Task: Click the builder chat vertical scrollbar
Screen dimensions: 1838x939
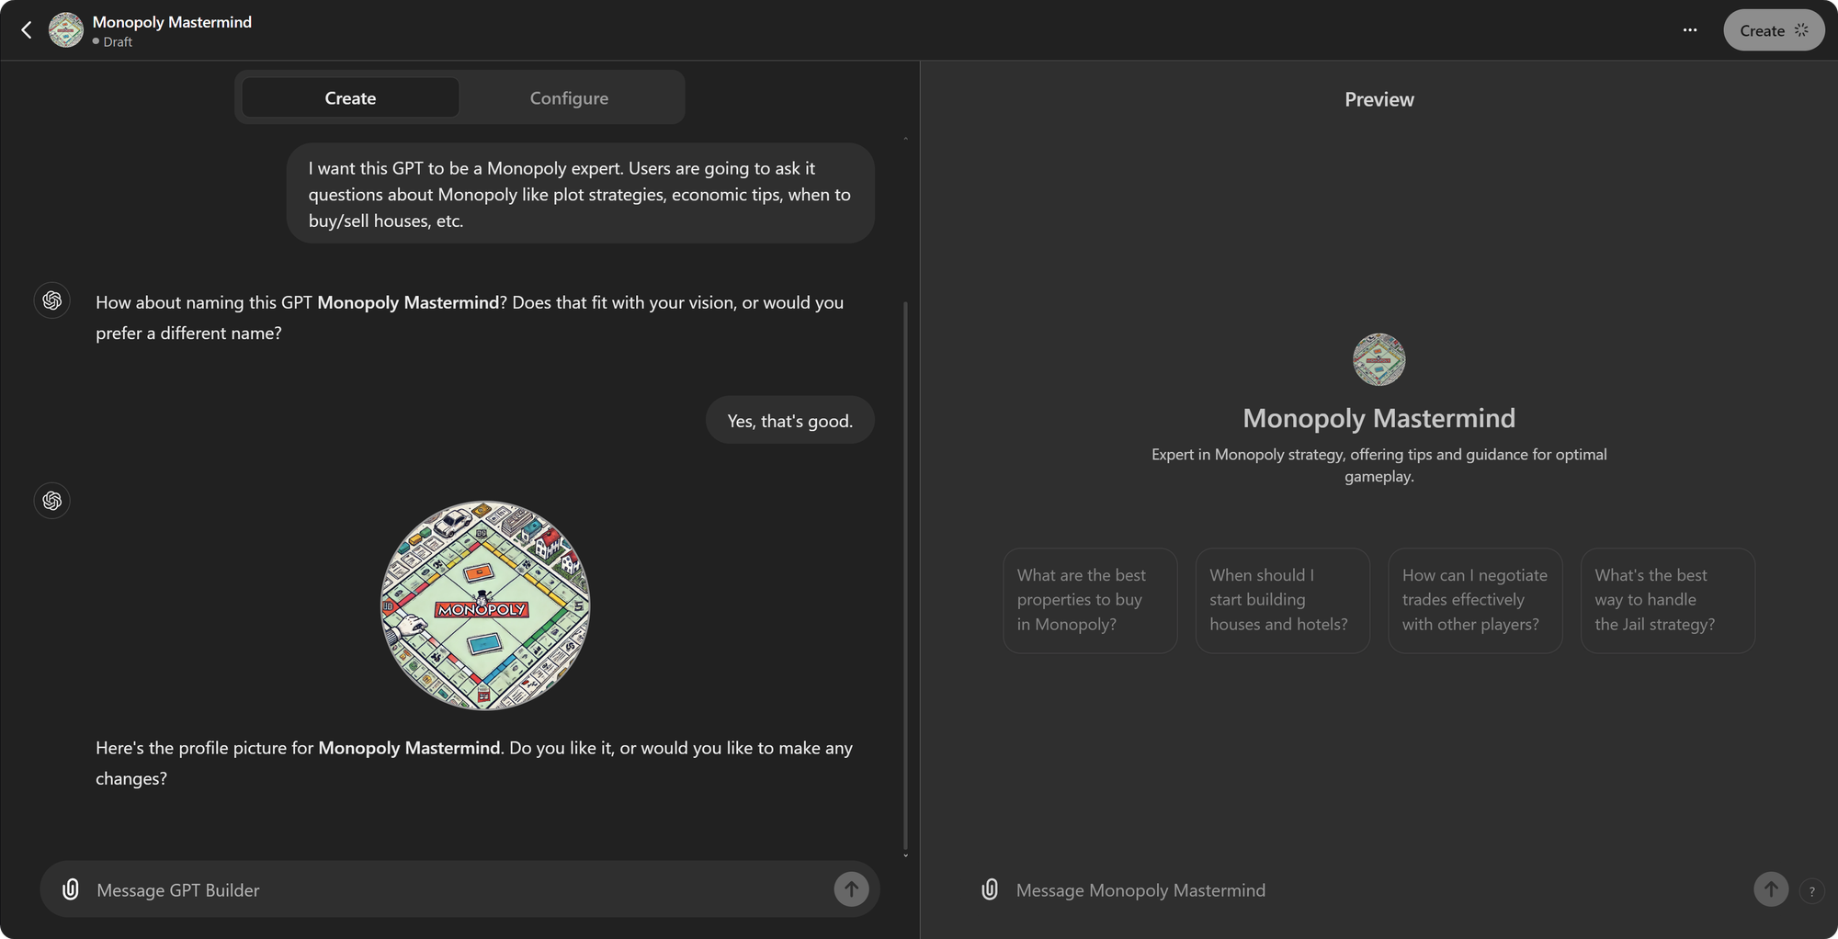Action: pos(905,574)
